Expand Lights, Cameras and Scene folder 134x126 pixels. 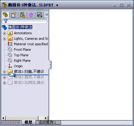pos(4,39)
